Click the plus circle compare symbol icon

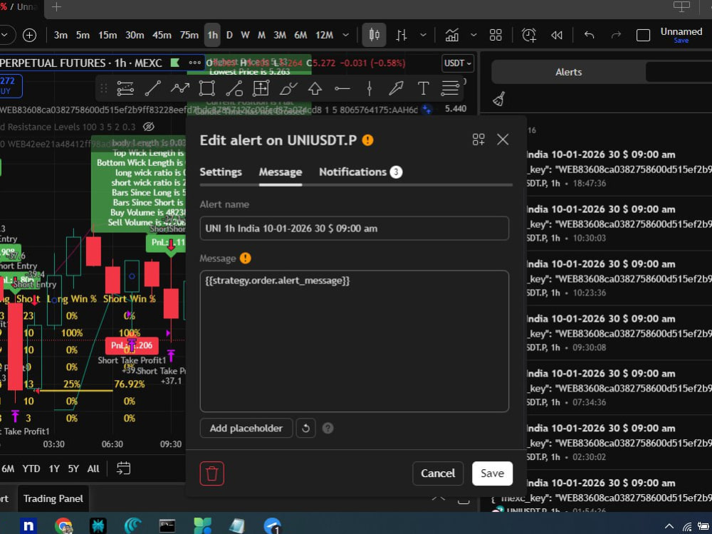(x=29, y=35)
